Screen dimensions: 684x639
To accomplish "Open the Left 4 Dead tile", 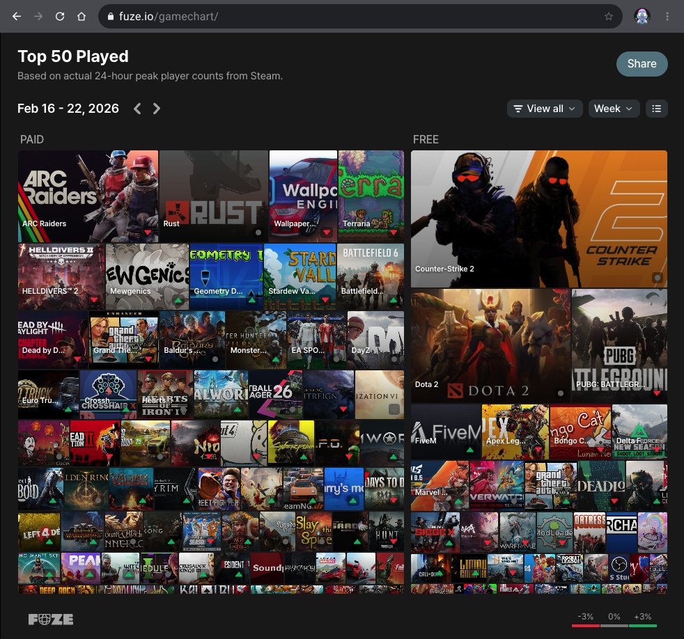I will pyautogui.click(x=39, y=531).
